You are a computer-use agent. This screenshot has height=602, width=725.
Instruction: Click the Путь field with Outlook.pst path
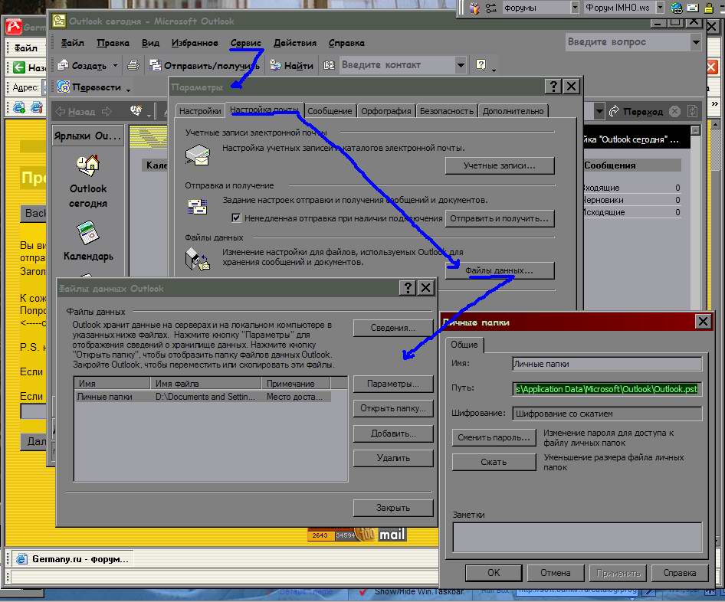[x=607, y=389]
